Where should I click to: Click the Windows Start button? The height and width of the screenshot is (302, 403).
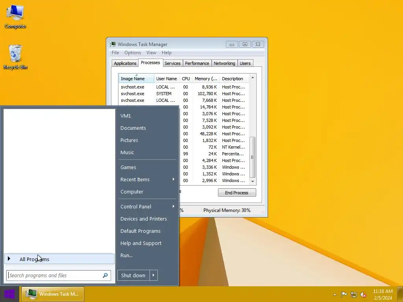click(9, 294)
